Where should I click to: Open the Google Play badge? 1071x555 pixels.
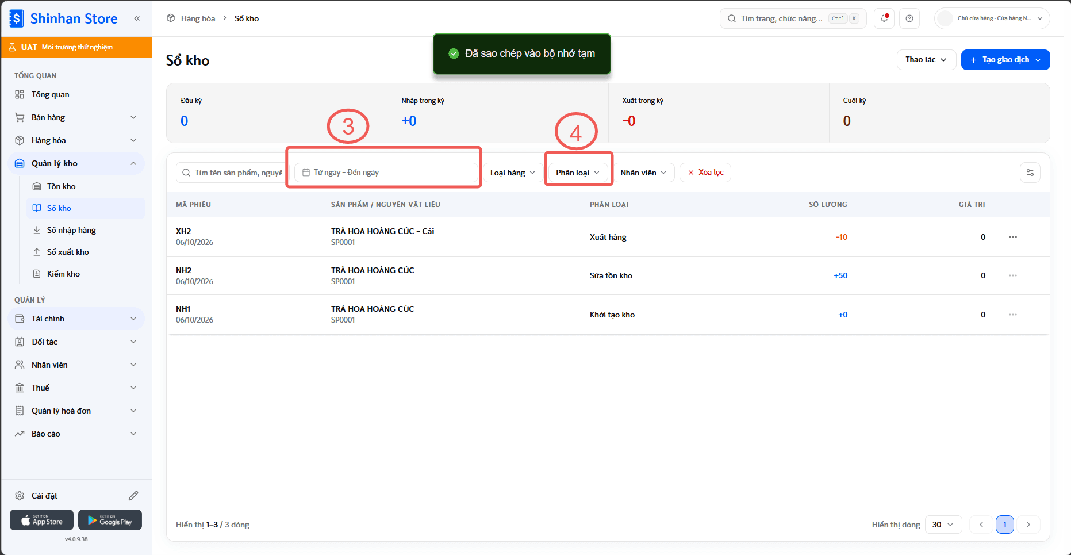click(110, 520)
